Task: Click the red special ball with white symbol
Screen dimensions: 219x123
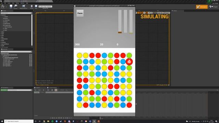Action: tap(129, 61)
